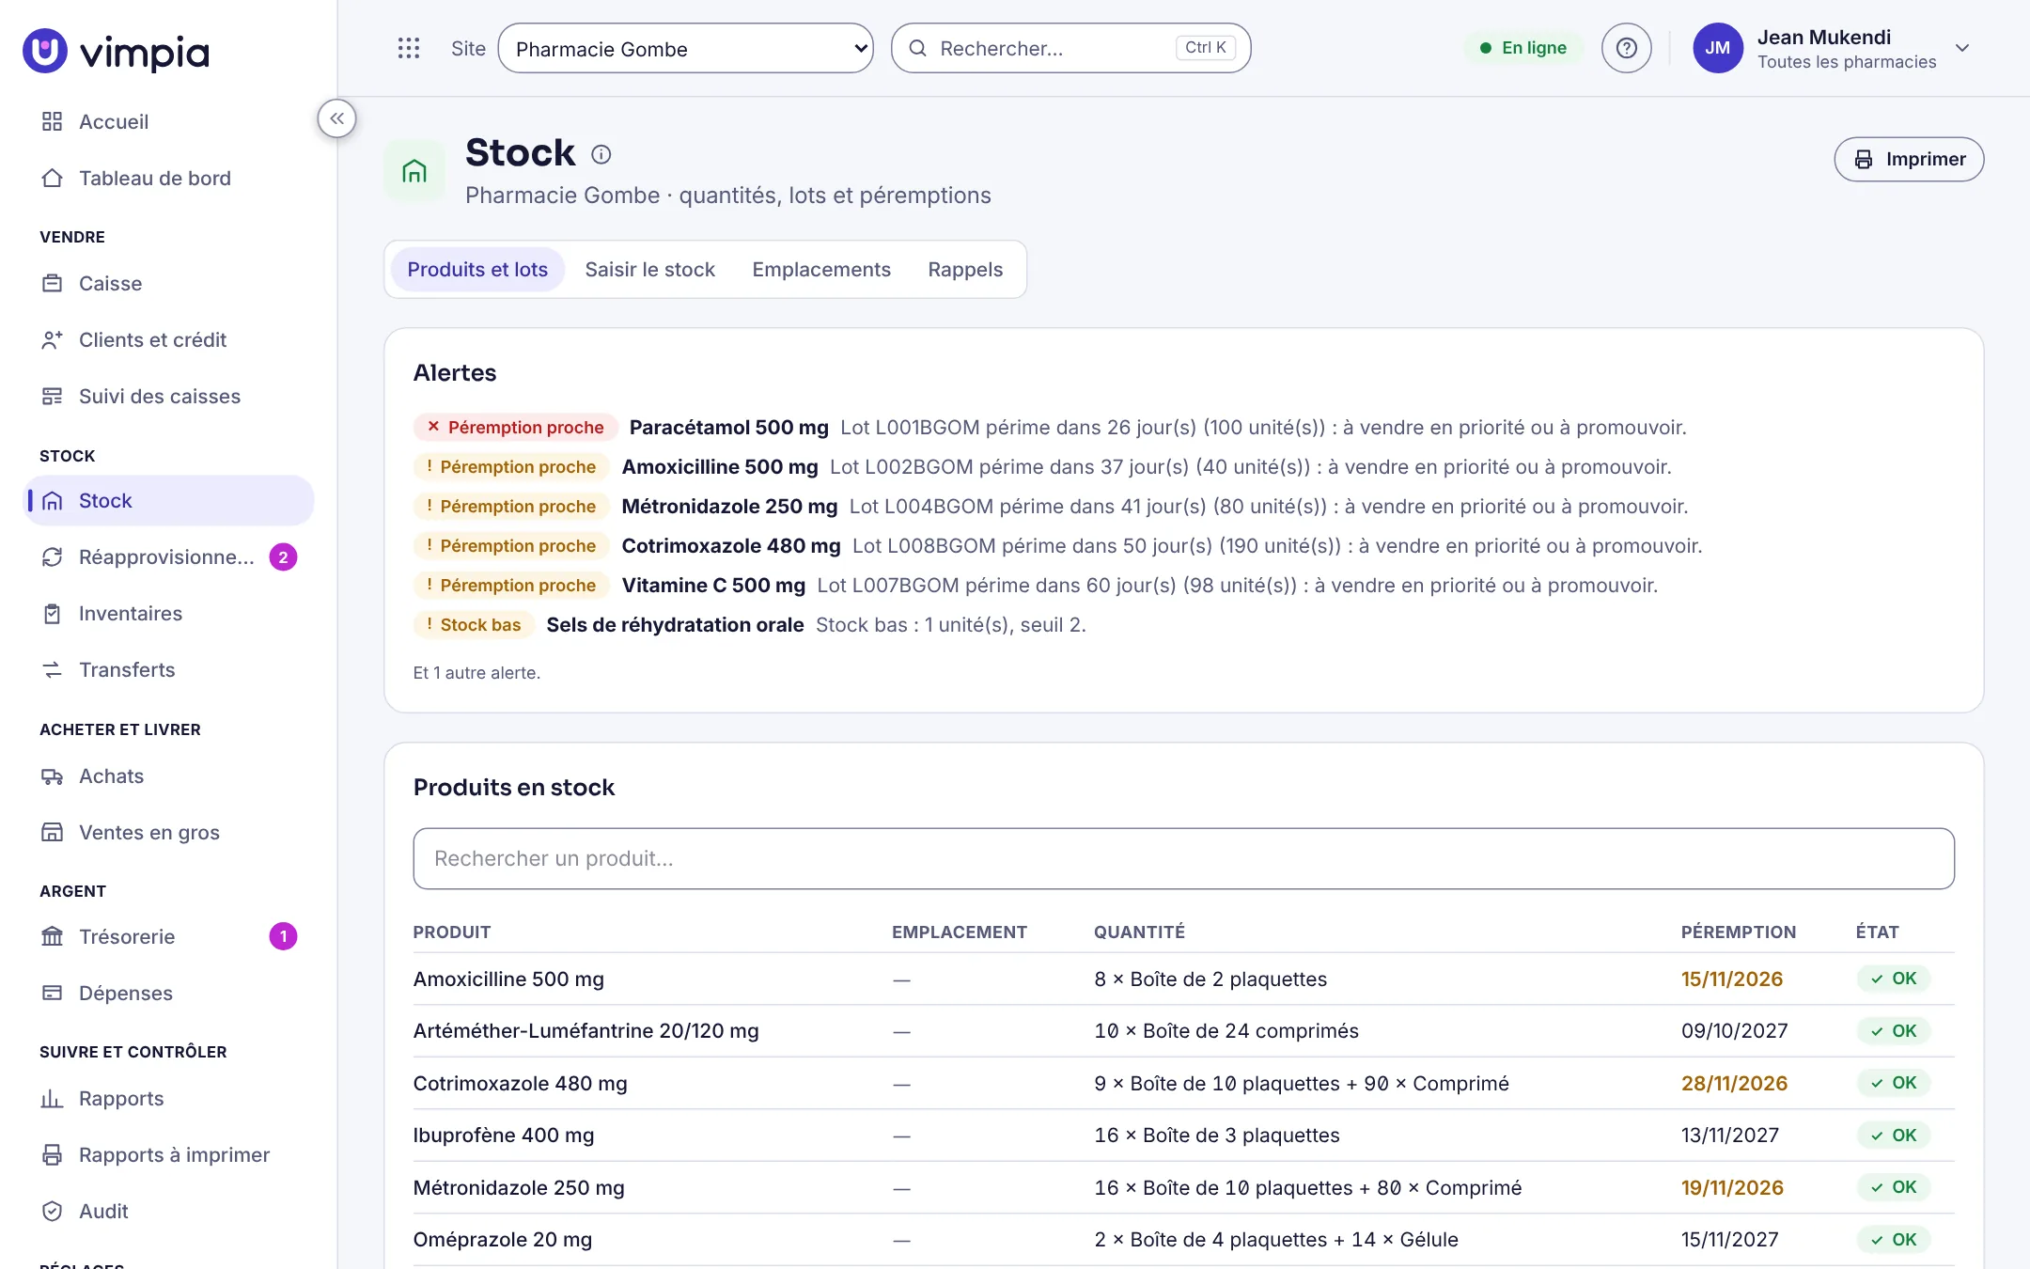This screenshot has height=1269, width=2030.
Task: Go to Achats
Action: point(168,775)
